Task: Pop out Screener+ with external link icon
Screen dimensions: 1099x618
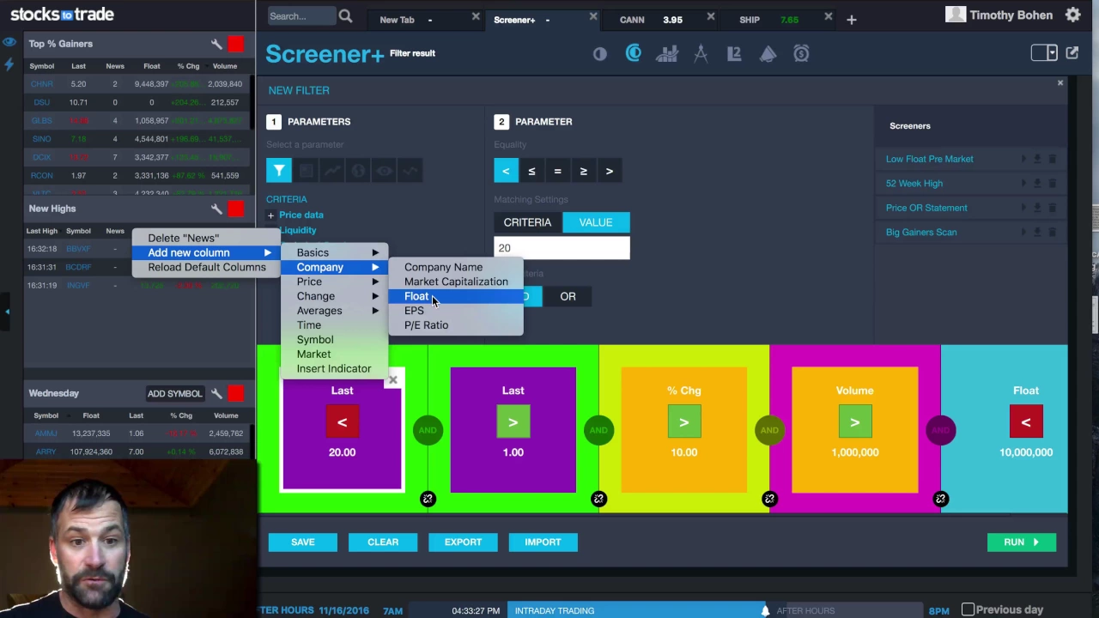Action: 1072,53
